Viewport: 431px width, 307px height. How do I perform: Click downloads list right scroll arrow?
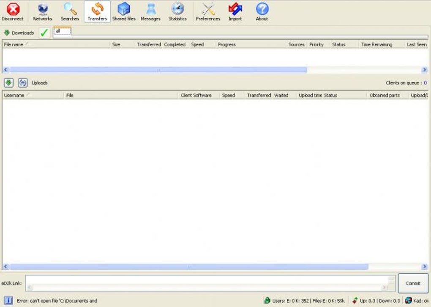(x=425, y=70)
